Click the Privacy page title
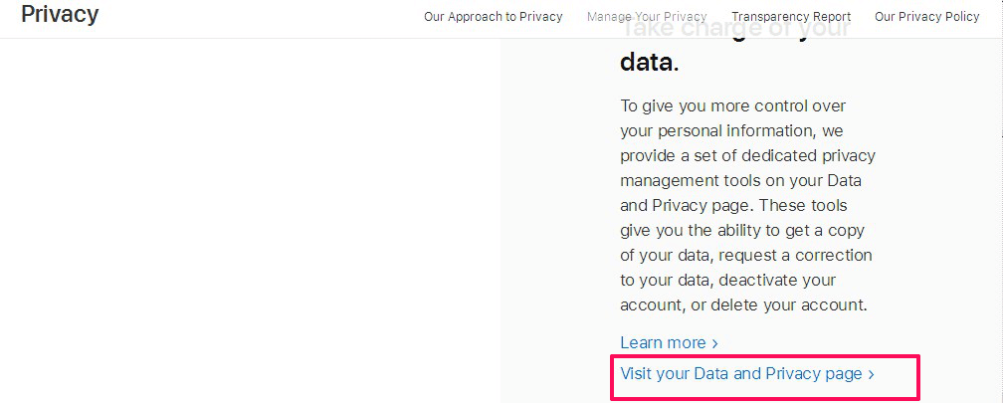This screenshot has width=1003, height=403. point(60,15)
